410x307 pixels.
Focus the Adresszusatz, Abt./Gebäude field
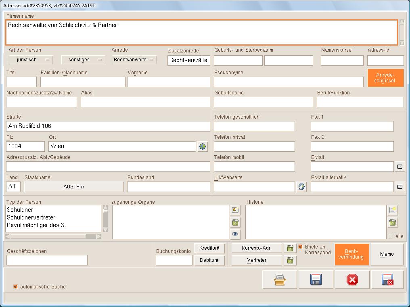click(108, 167)
